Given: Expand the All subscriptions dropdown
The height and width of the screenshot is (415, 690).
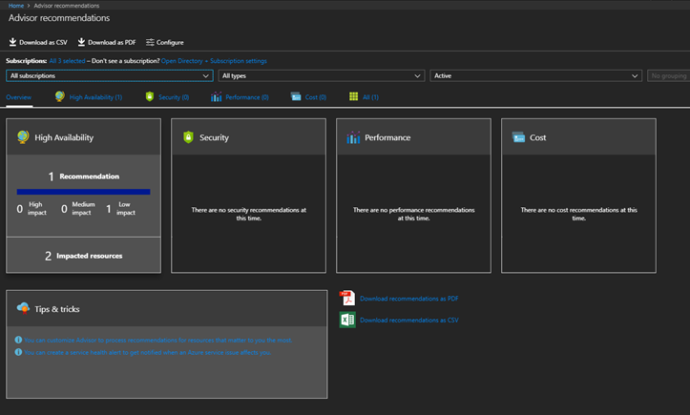Looking at the screenshot, I should point(109,75).
